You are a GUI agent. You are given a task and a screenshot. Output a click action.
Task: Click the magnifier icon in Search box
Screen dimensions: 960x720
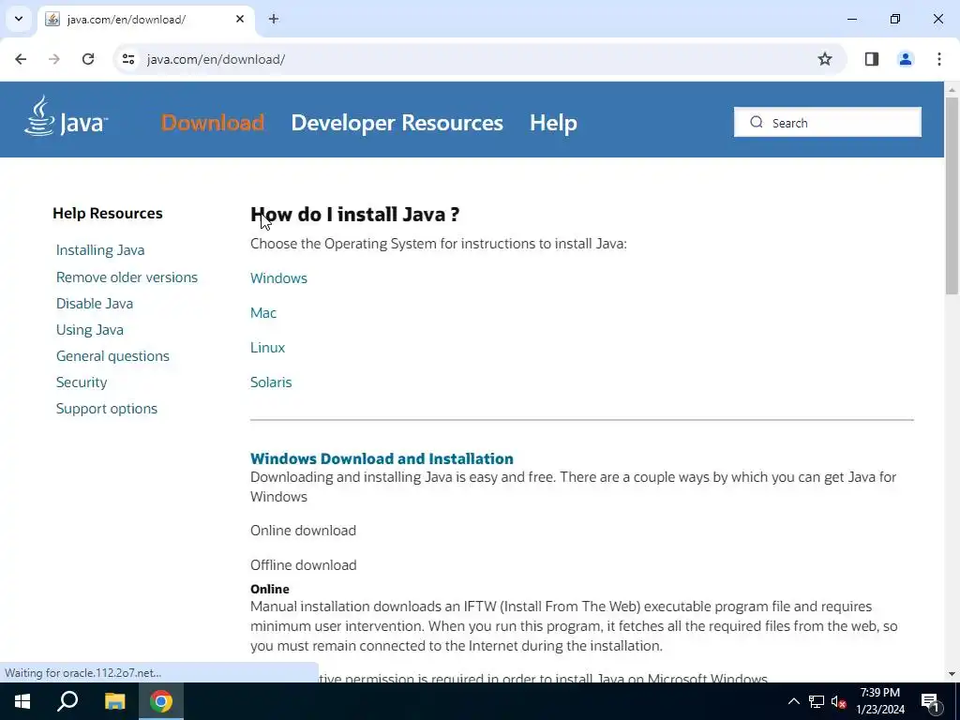click(x=757, y=123)
